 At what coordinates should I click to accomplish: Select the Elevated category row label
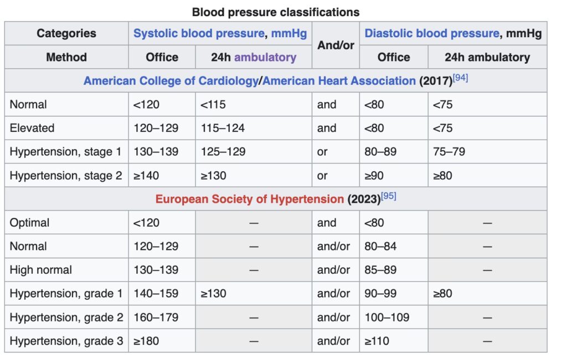(x=32, y=128)
